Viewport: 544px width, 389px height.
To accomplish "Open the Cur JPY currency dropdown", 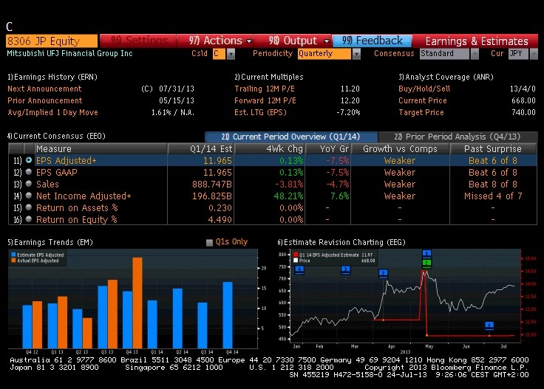I will click(534, 54).
